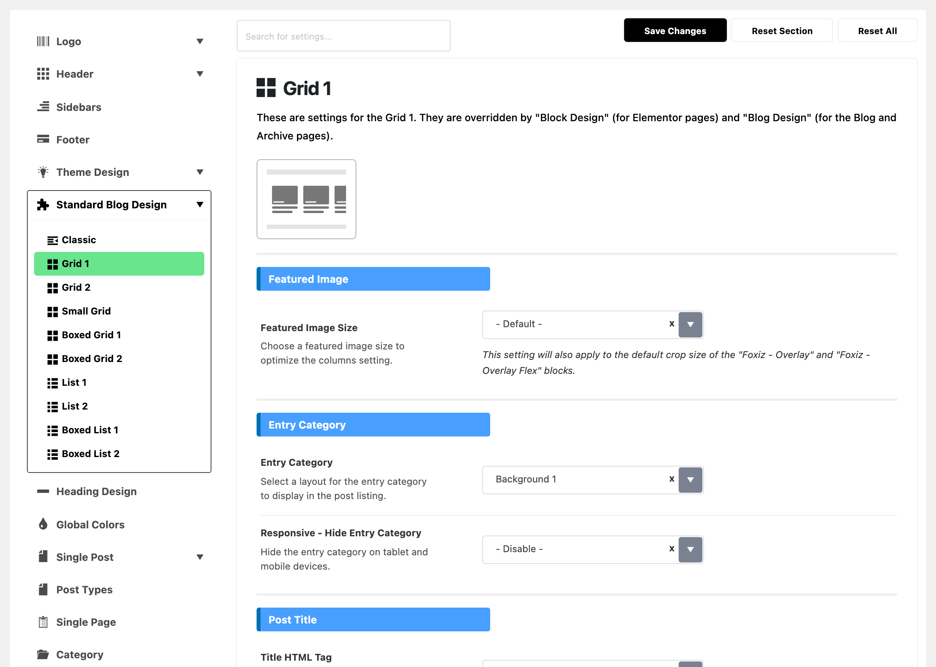936x667 pixels.
Task: Open the Responsive Hide Entry Category dropdown
Action: click(690, 549)
